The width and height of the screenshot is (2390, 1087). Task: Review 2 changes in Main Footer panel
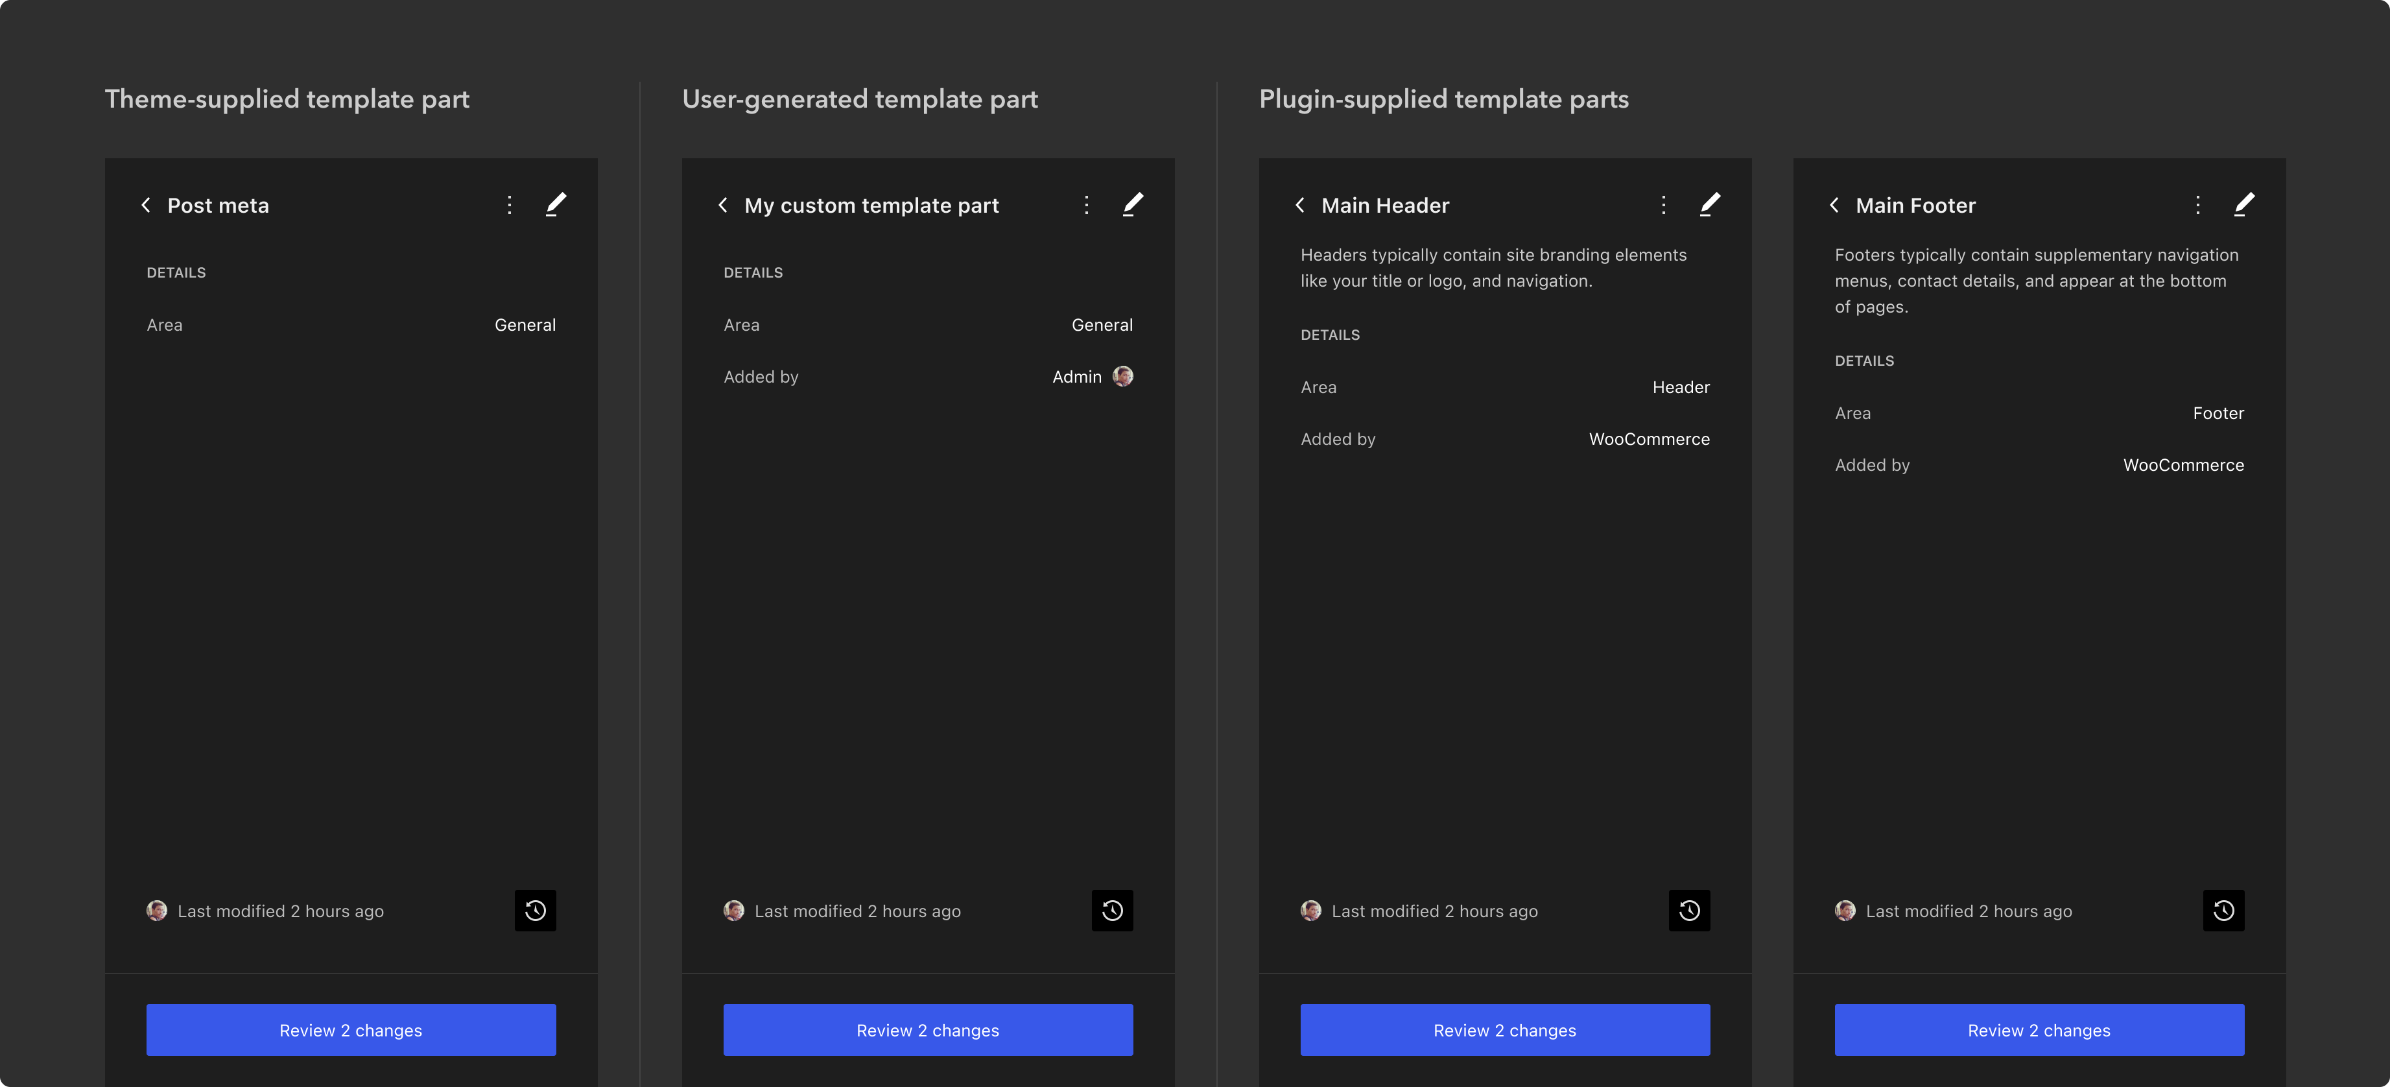coord(2039,1029)
